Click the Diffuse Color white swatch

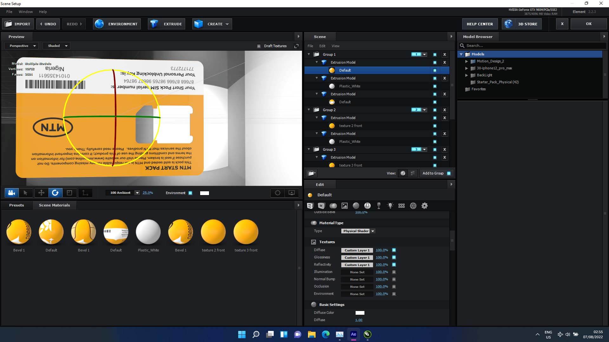pos(360,313)
